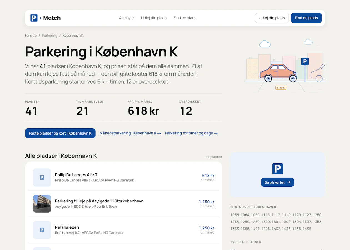
Task: Click the Se på kortet button
Action: pos(277,182)
